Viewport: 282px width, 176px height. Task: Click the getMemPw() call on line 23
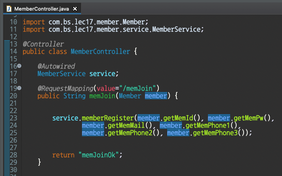pyautogui.click(x=252, y=118)
